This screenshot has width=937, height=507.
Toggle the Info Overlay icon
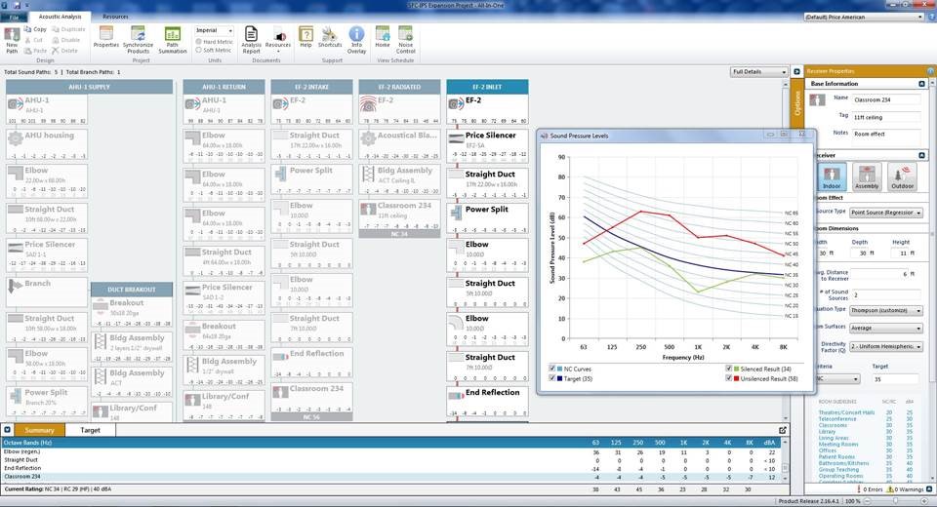point(357,38)
